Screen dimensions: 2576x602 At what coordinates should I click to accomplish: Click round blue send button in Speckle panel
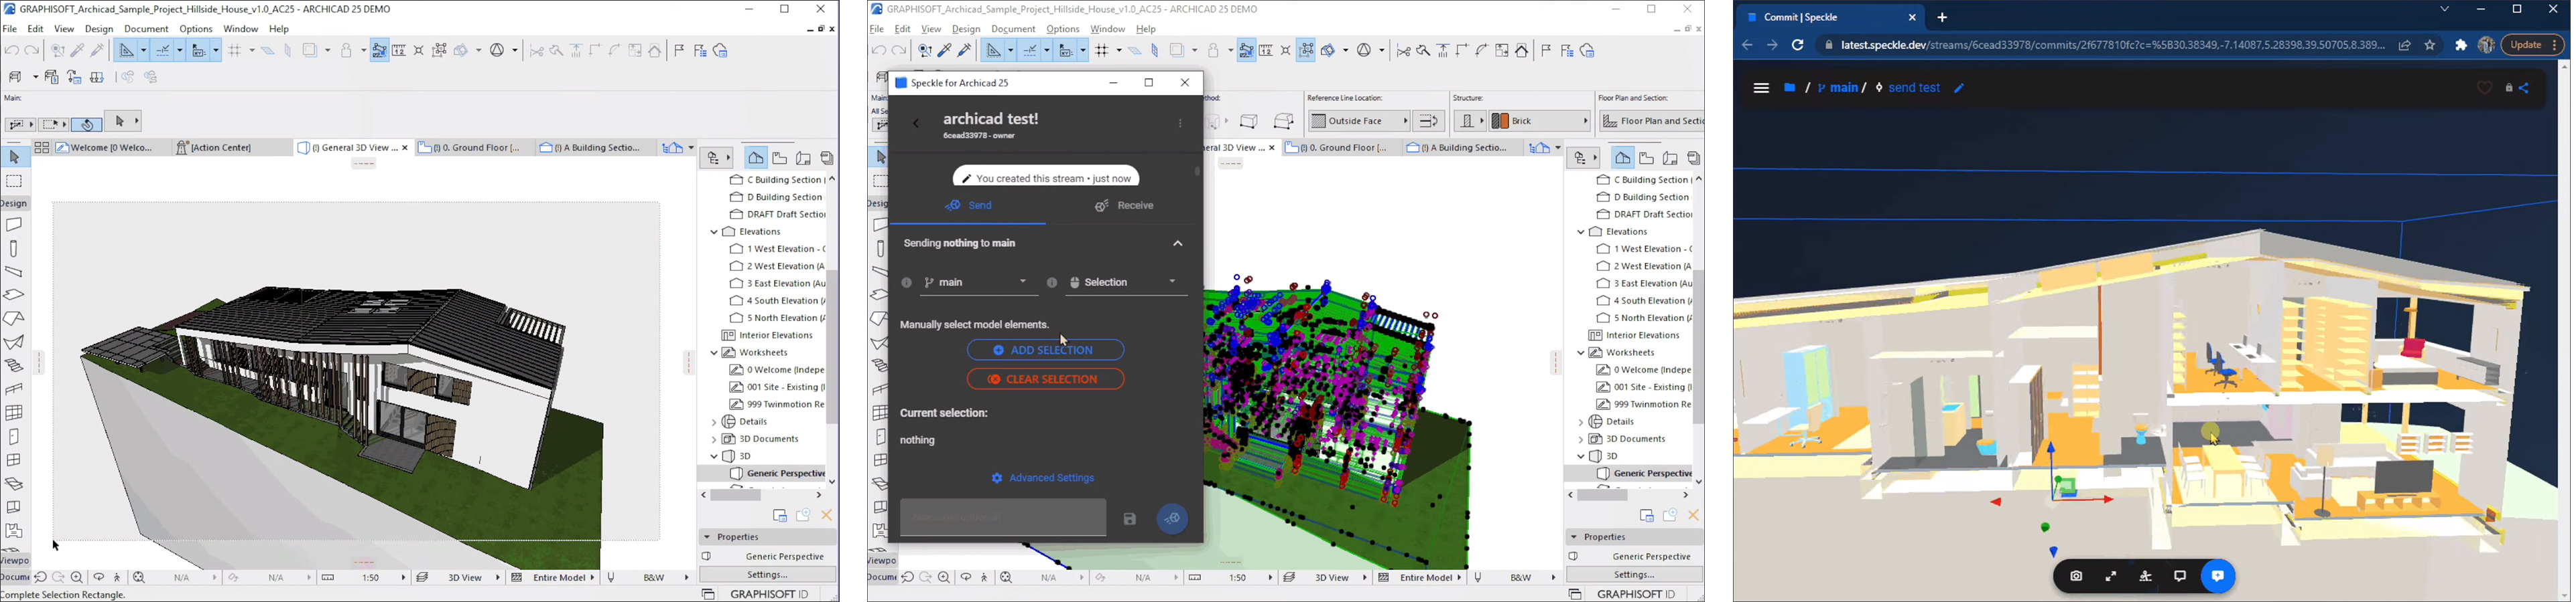point(1173,519)
